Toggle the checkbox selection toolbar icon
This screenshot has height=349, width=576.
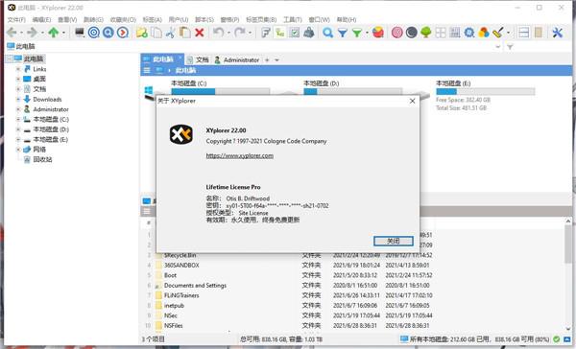coord(295,33)
